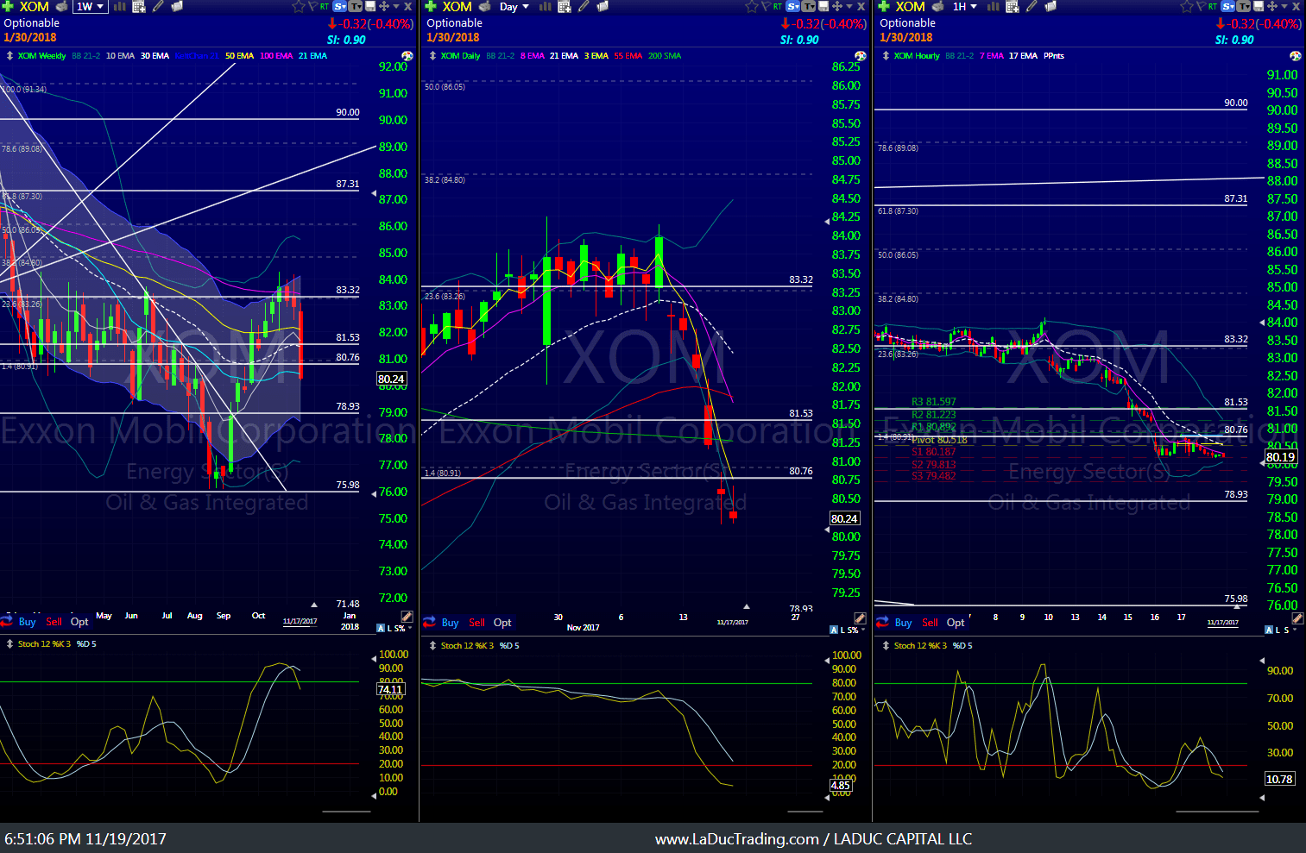The height and width of the screenshot is (853, 1306).
Task: Toggle RT real-time mode in hourly chart
Action: (x=1213, y=6)
